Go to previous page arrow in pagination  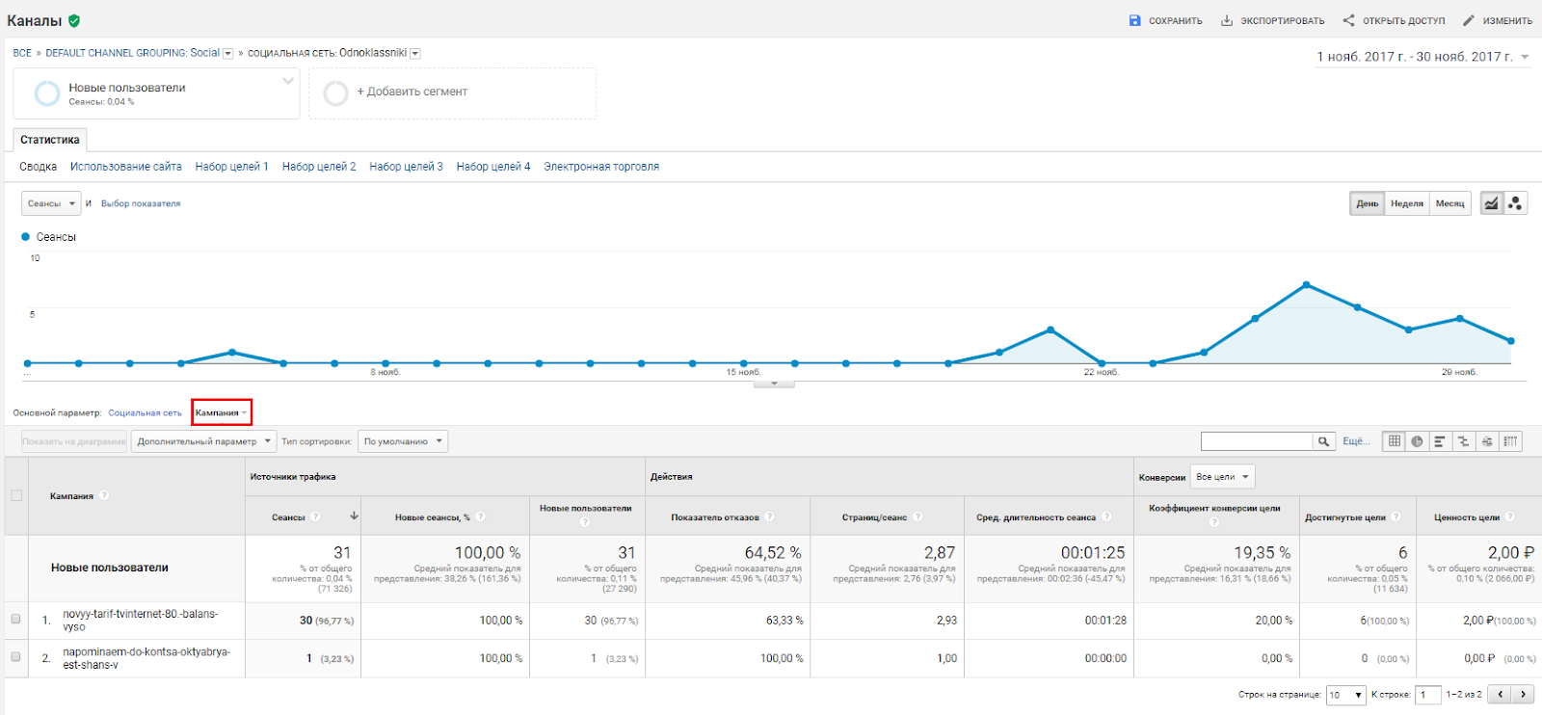1500,694
